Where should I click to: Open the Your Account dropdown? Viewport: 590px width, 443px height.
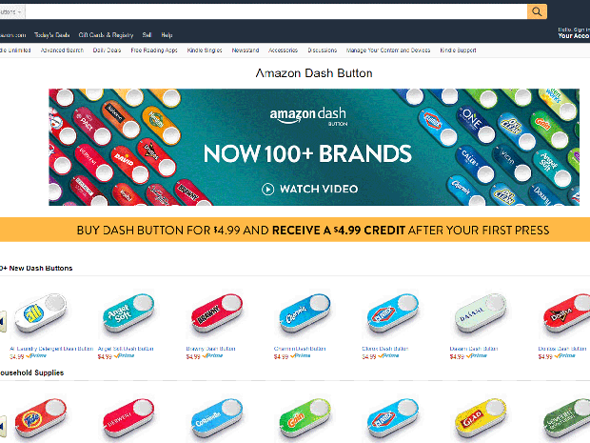(574, 33)
